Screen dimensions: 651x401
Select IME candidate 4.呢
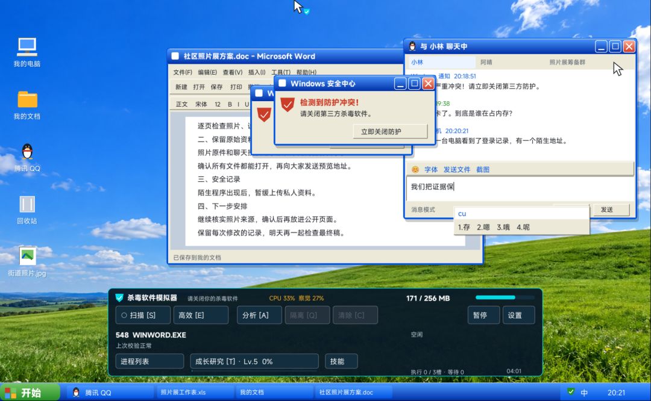(523, 227)
